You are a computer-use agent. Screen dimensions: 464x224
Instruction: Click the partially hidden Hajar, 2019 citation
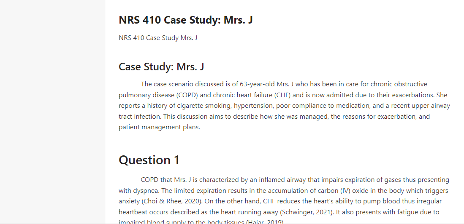click(265, 221)
